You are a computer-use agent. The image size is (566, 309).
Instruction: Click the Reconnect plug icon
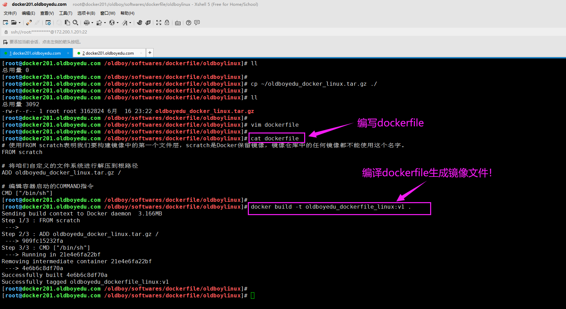pos(29,23)
